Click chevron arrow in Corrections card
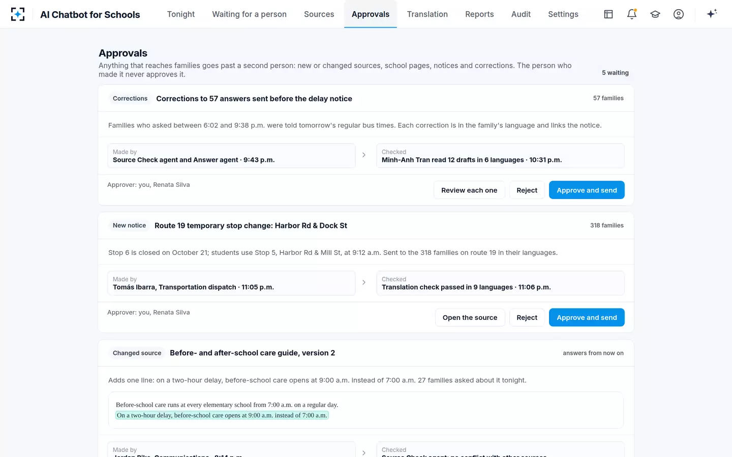The image size is (732, 457). tap(364, 155)
